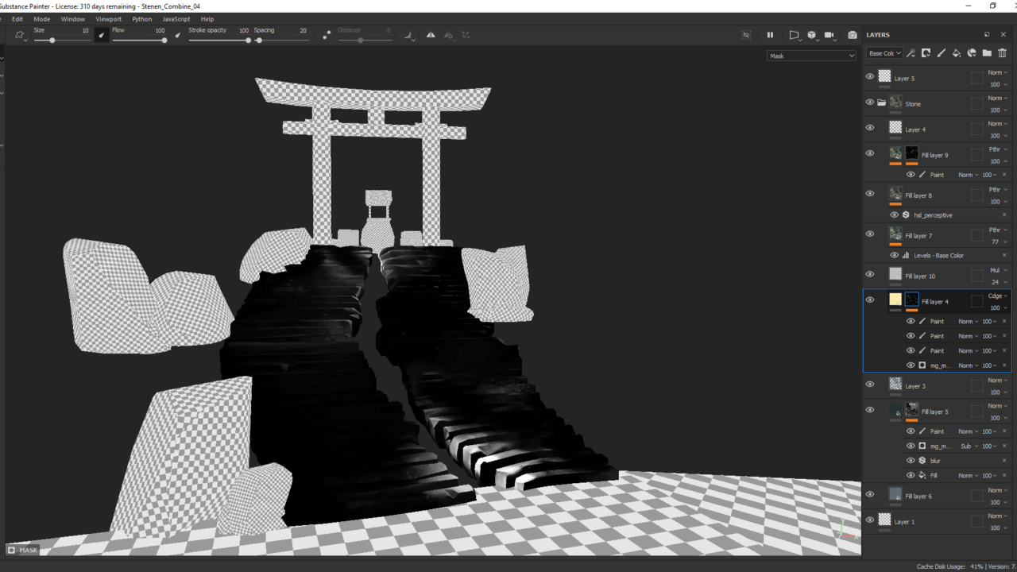
Task: Open the Mask display mode dropdown
Action: coord(811,56)
